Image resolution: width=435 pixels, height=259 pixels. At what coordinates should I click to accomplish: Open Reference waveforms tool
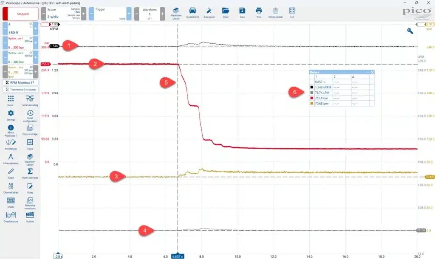(30, 203)
